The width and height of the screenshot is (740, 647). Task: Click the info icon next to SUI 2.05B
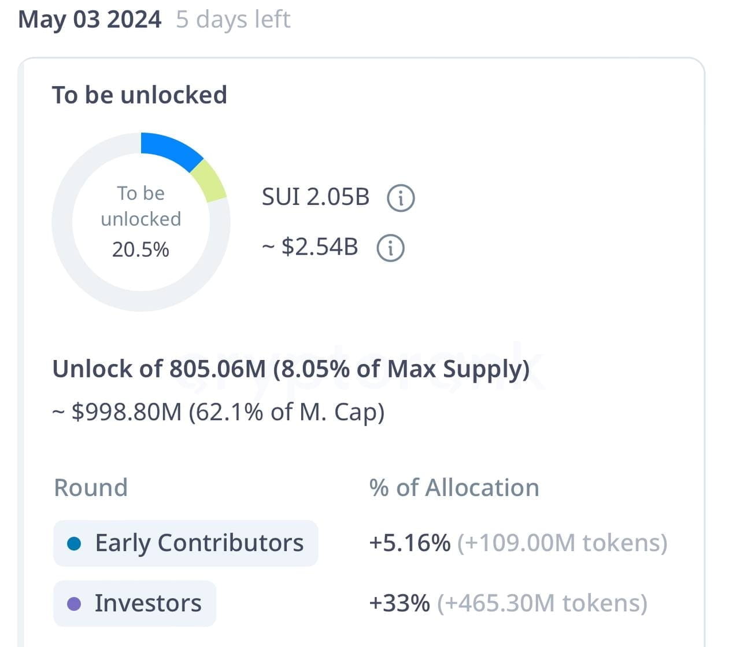pos(402,197)
